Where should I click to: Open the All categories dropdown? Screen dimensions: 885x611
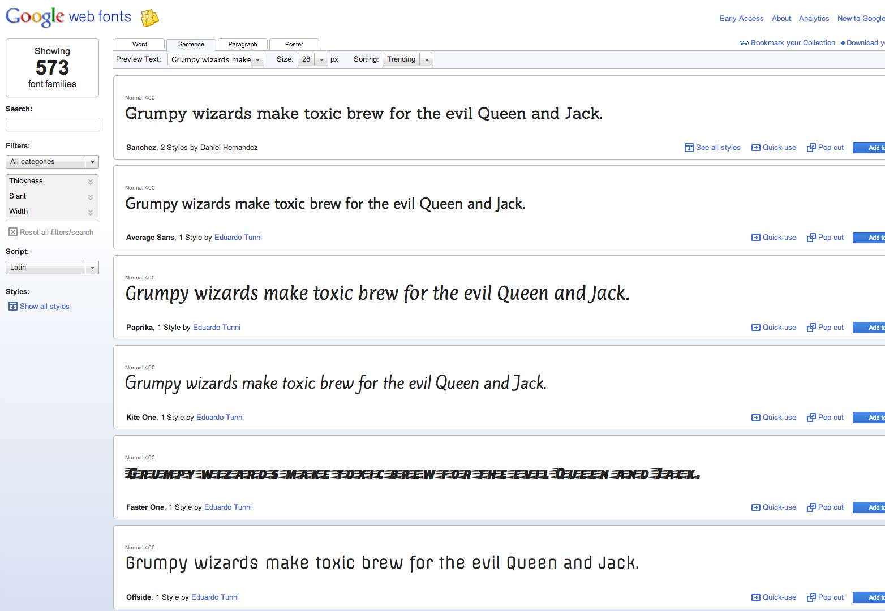52,162
